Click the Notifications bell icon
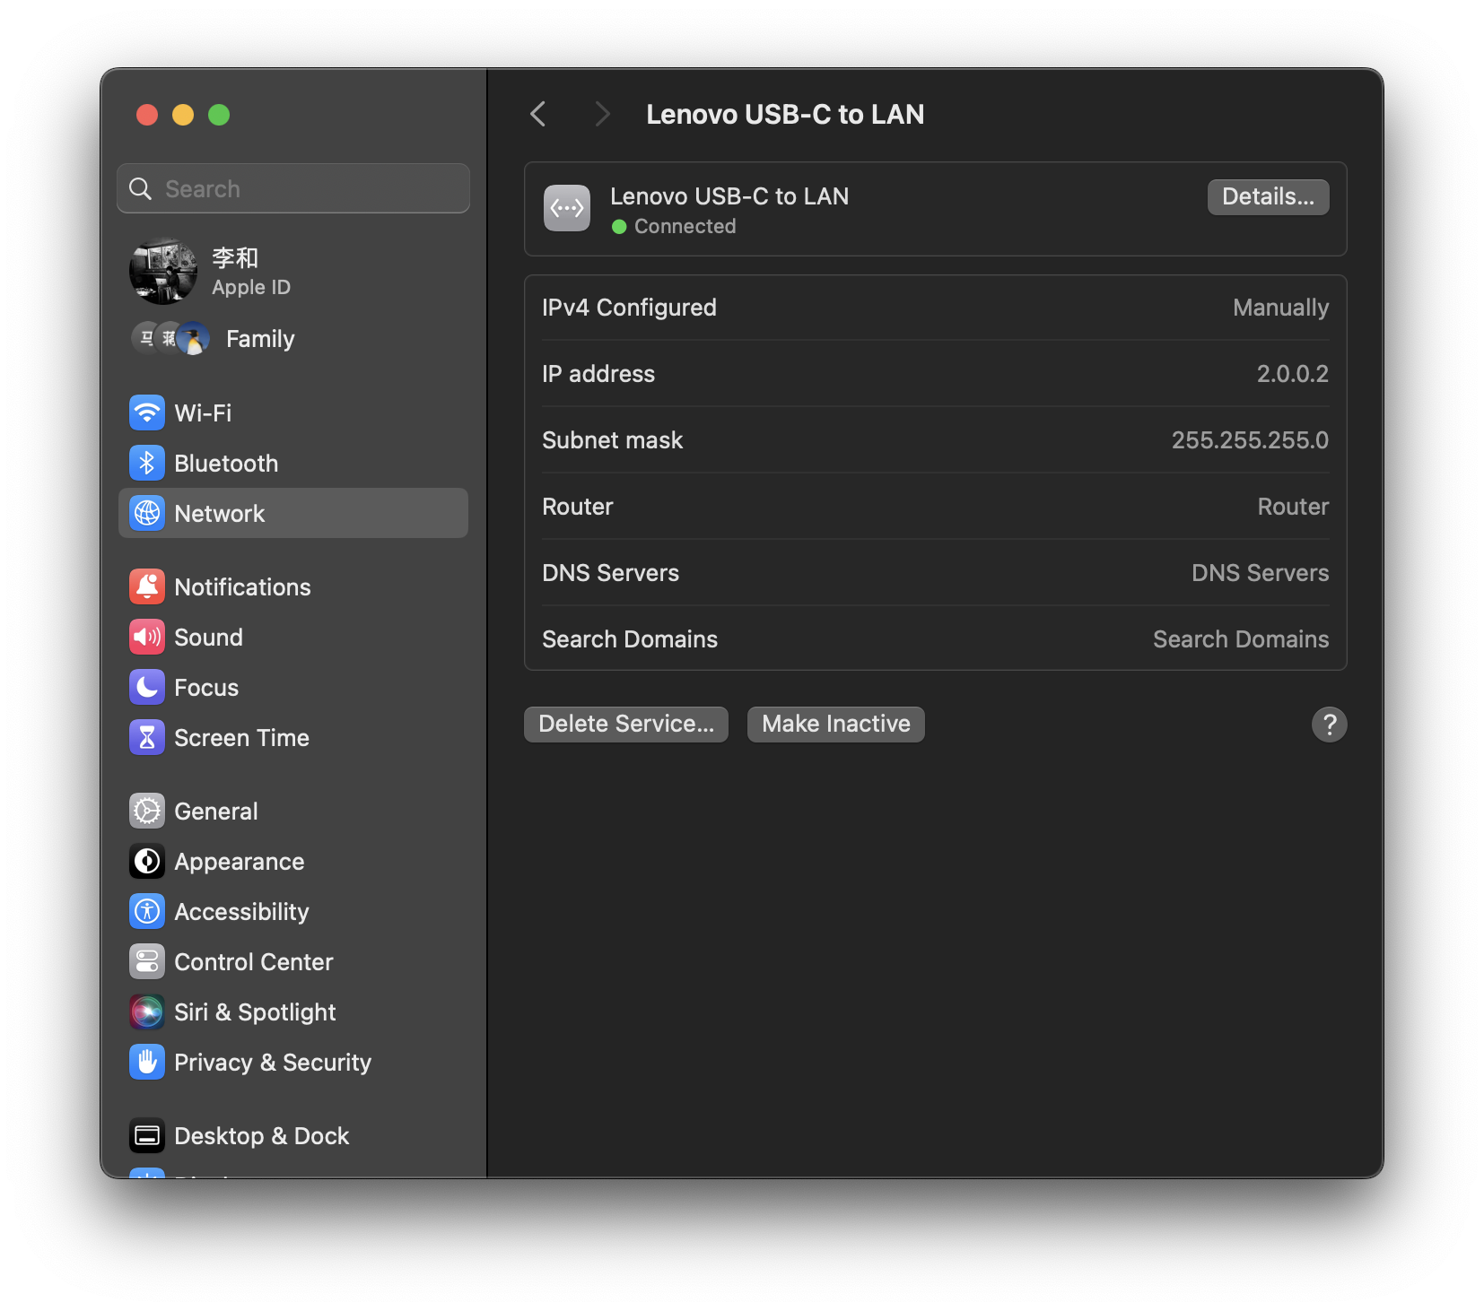The image size is (1484, 1311). tap(147, 587)
